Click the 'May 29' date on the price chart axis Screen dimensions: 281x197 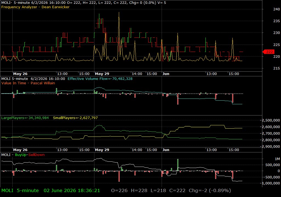[102, 74]
